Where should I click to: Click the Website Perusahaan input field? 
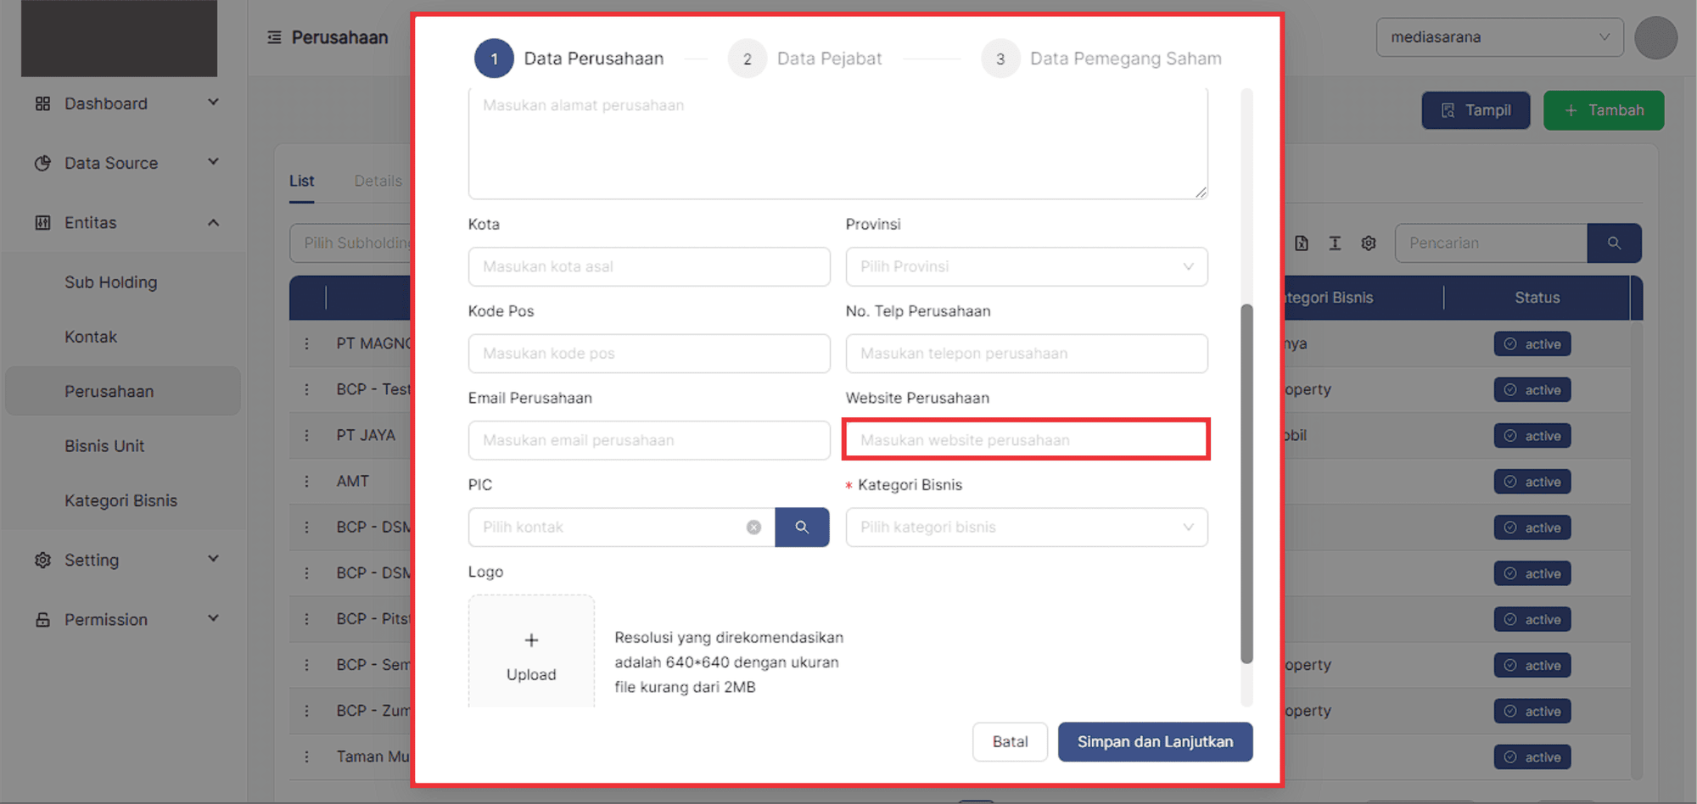pos(1026,440)
